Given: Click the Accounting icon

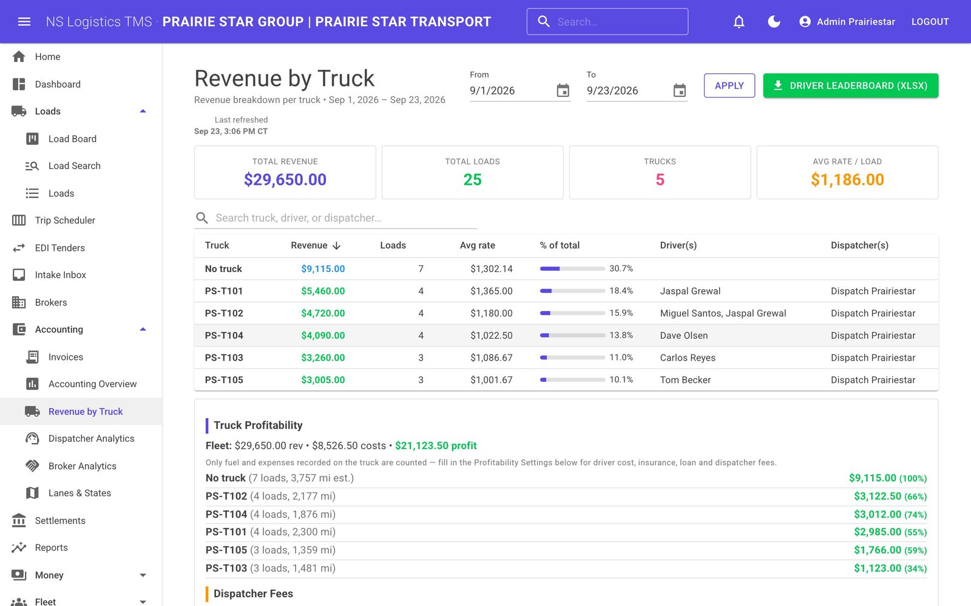Looking at the screenshot, I should [19, 330].
